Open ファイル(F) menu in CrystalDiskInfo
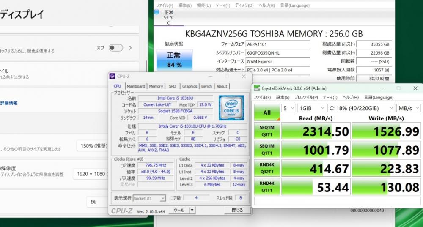Image resolution: width=423 pixels, height=227 pixels. 165,5
